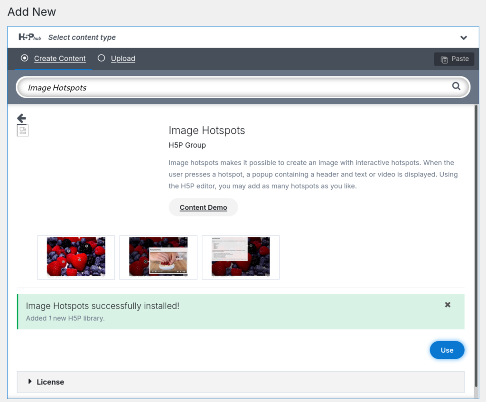Click the Paste clipboard button
The image size is (486, 402).
point(454,59)
